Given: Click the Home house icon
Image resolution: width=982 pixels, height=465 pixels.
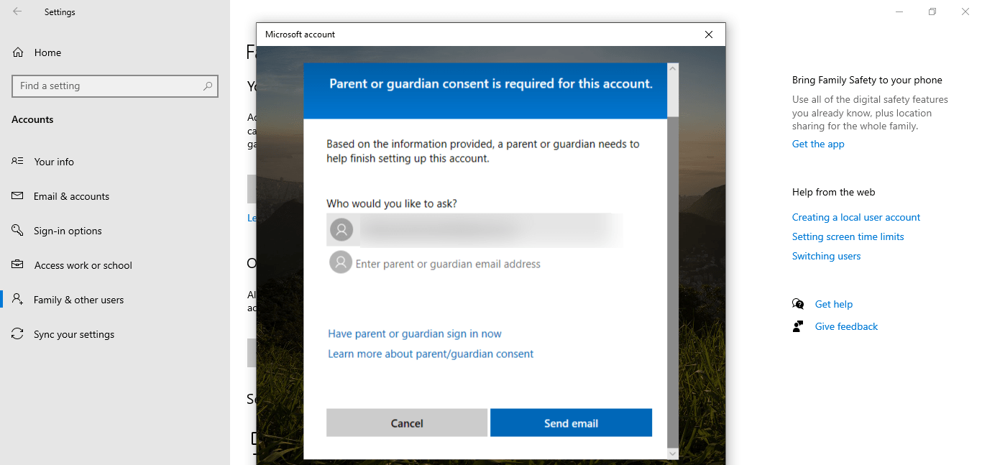Looking at the screenshot, I should 18,52.
